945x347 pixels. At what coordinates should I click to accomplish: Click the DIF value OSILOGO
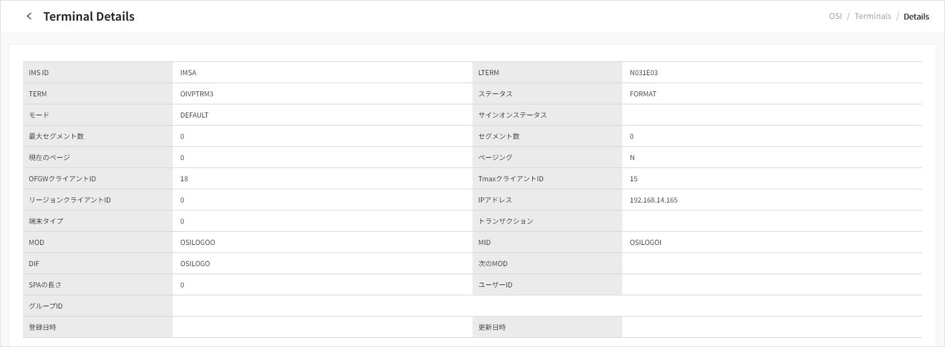tap(195, 264)
